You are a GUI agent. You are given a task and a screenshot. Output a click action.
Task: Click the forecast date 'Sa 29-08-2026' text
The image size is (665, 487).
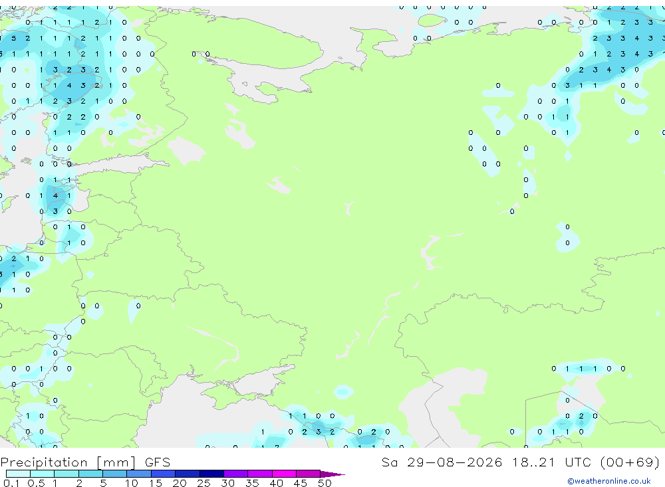pos(442,462)
